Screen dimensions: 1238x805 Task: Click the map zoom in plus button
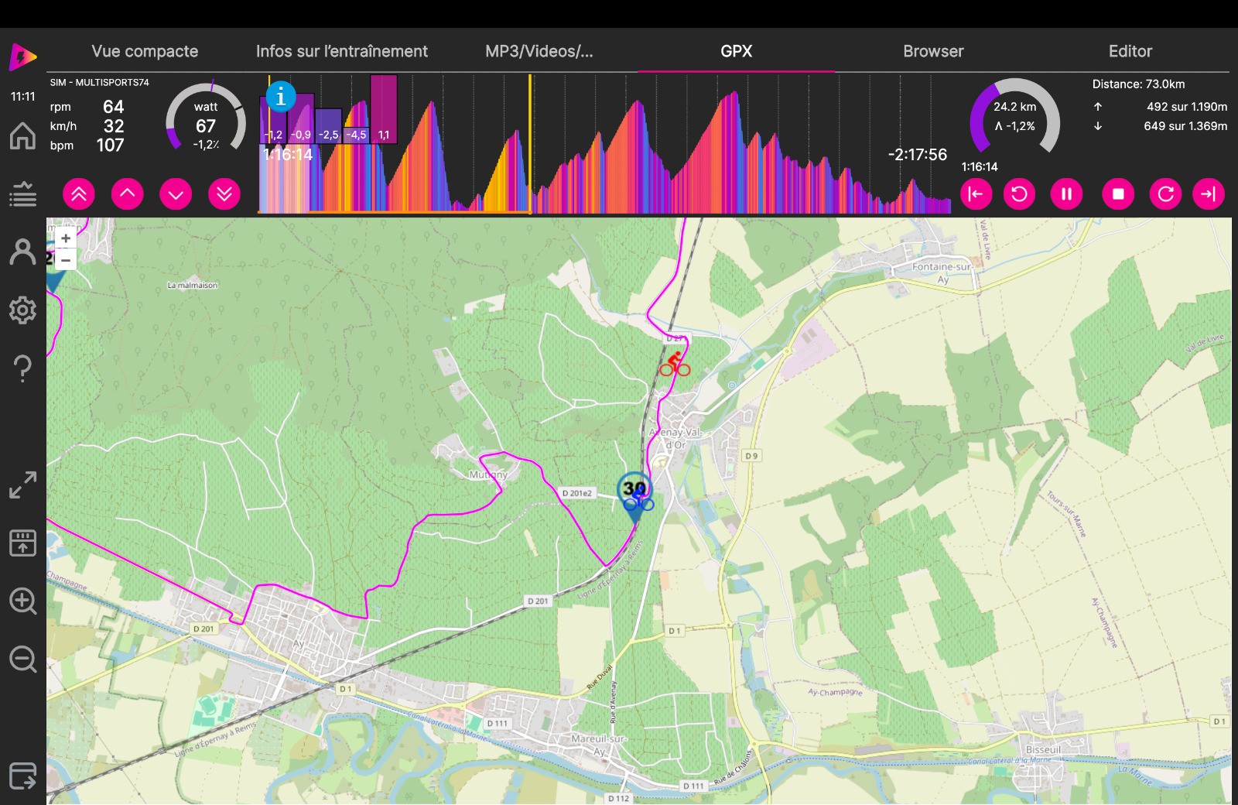66,238
